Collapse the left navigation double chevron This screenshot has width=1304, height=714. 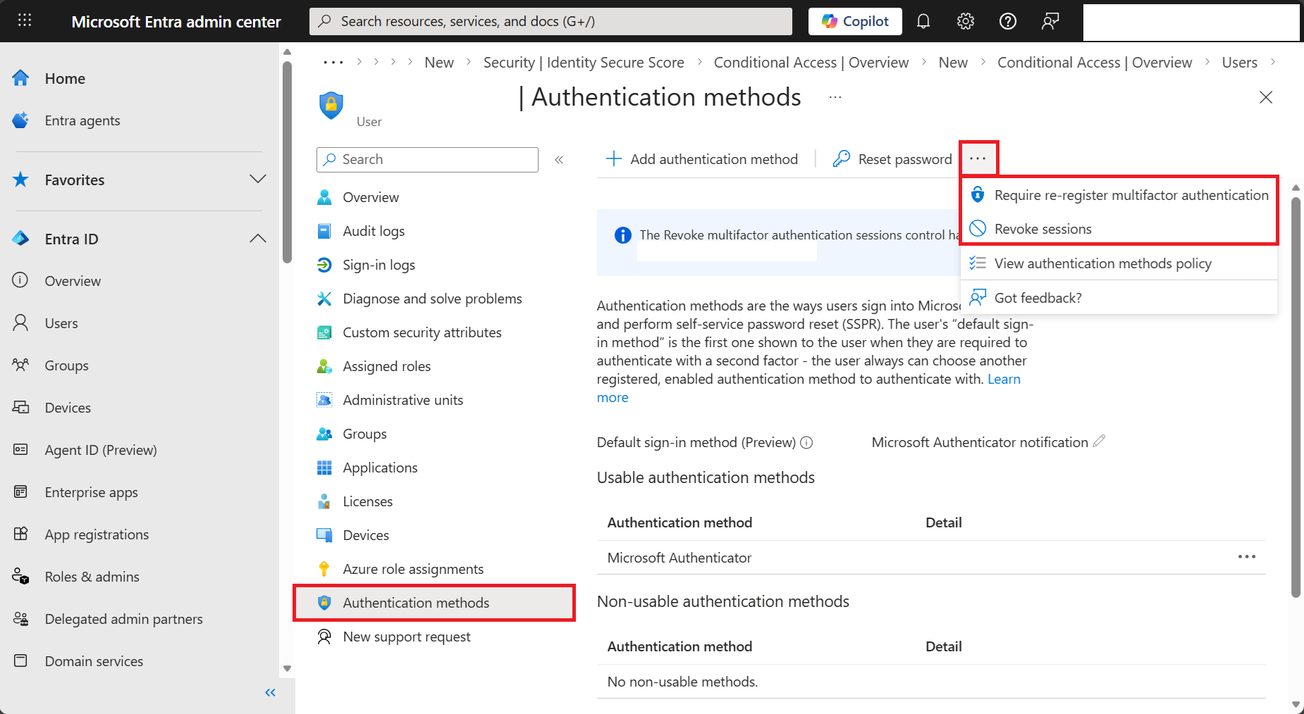[270, 693]
